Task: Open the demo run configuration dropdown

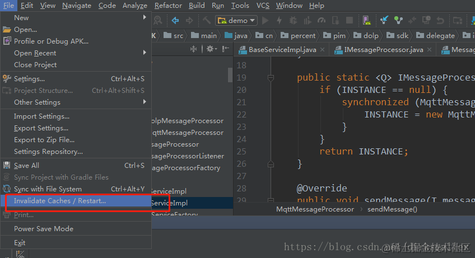Action: [x=236, y=21]
